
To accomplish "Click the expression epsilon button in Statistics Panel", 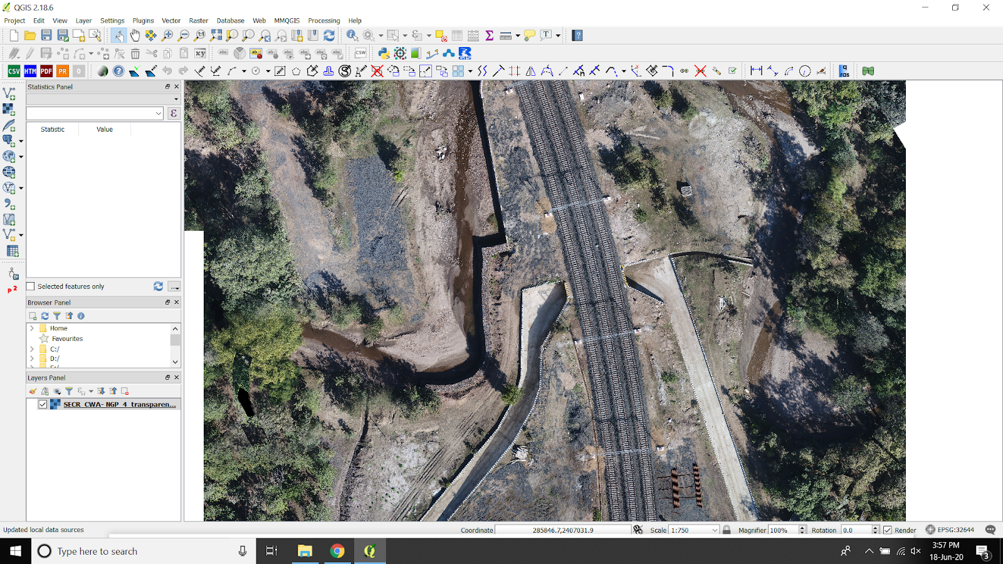I will coord(174,113).
